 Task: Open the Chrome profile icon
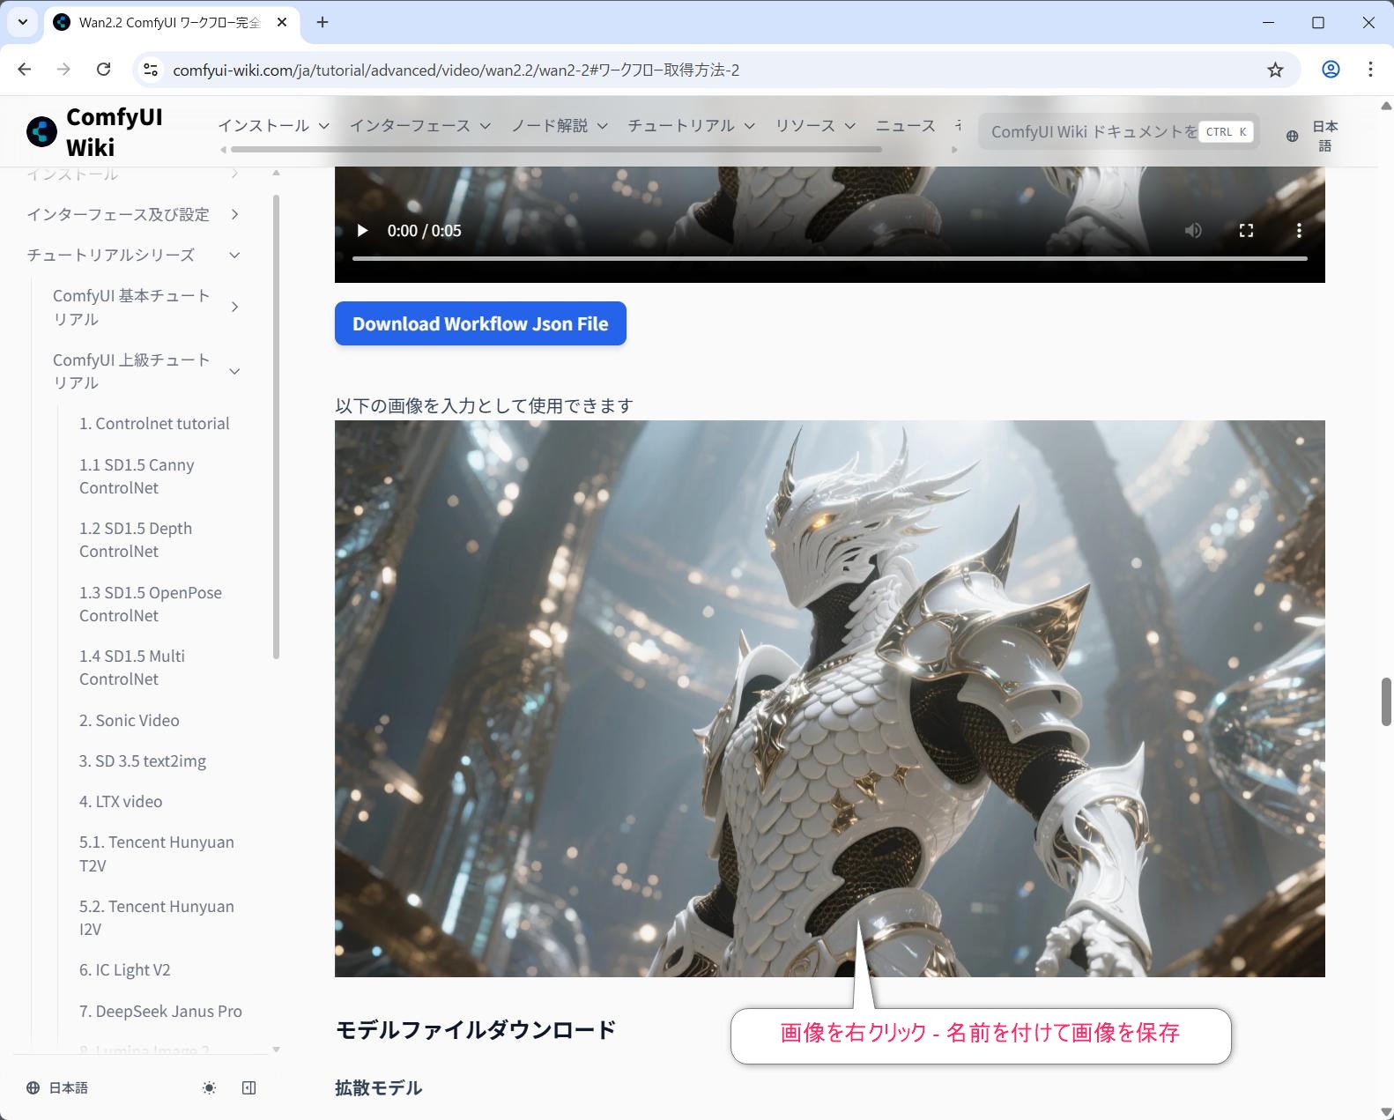1331,70
